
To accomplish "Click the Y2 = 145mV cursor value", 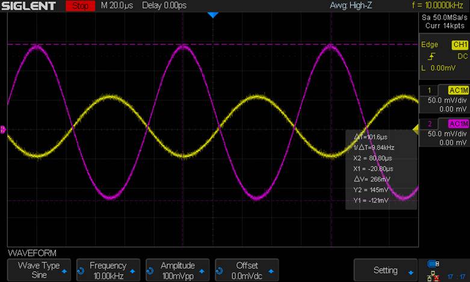I will click(x=371, y=190).
